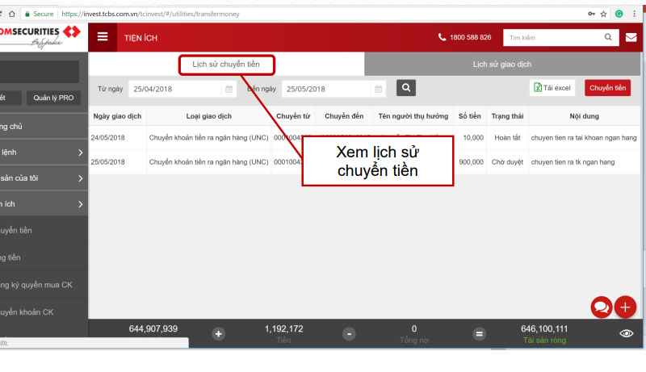Click the browser address bar URL

[150, 14]
